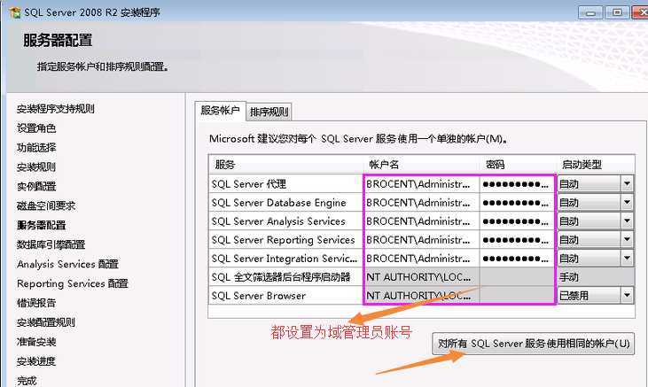Select 功能选择 step in sidebar
This screenshot has width=648, height=387.
[36, 147]
